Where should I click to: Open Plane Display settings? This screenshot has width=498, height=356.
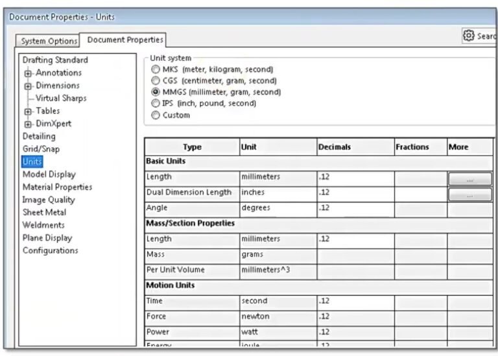point(47,238)
